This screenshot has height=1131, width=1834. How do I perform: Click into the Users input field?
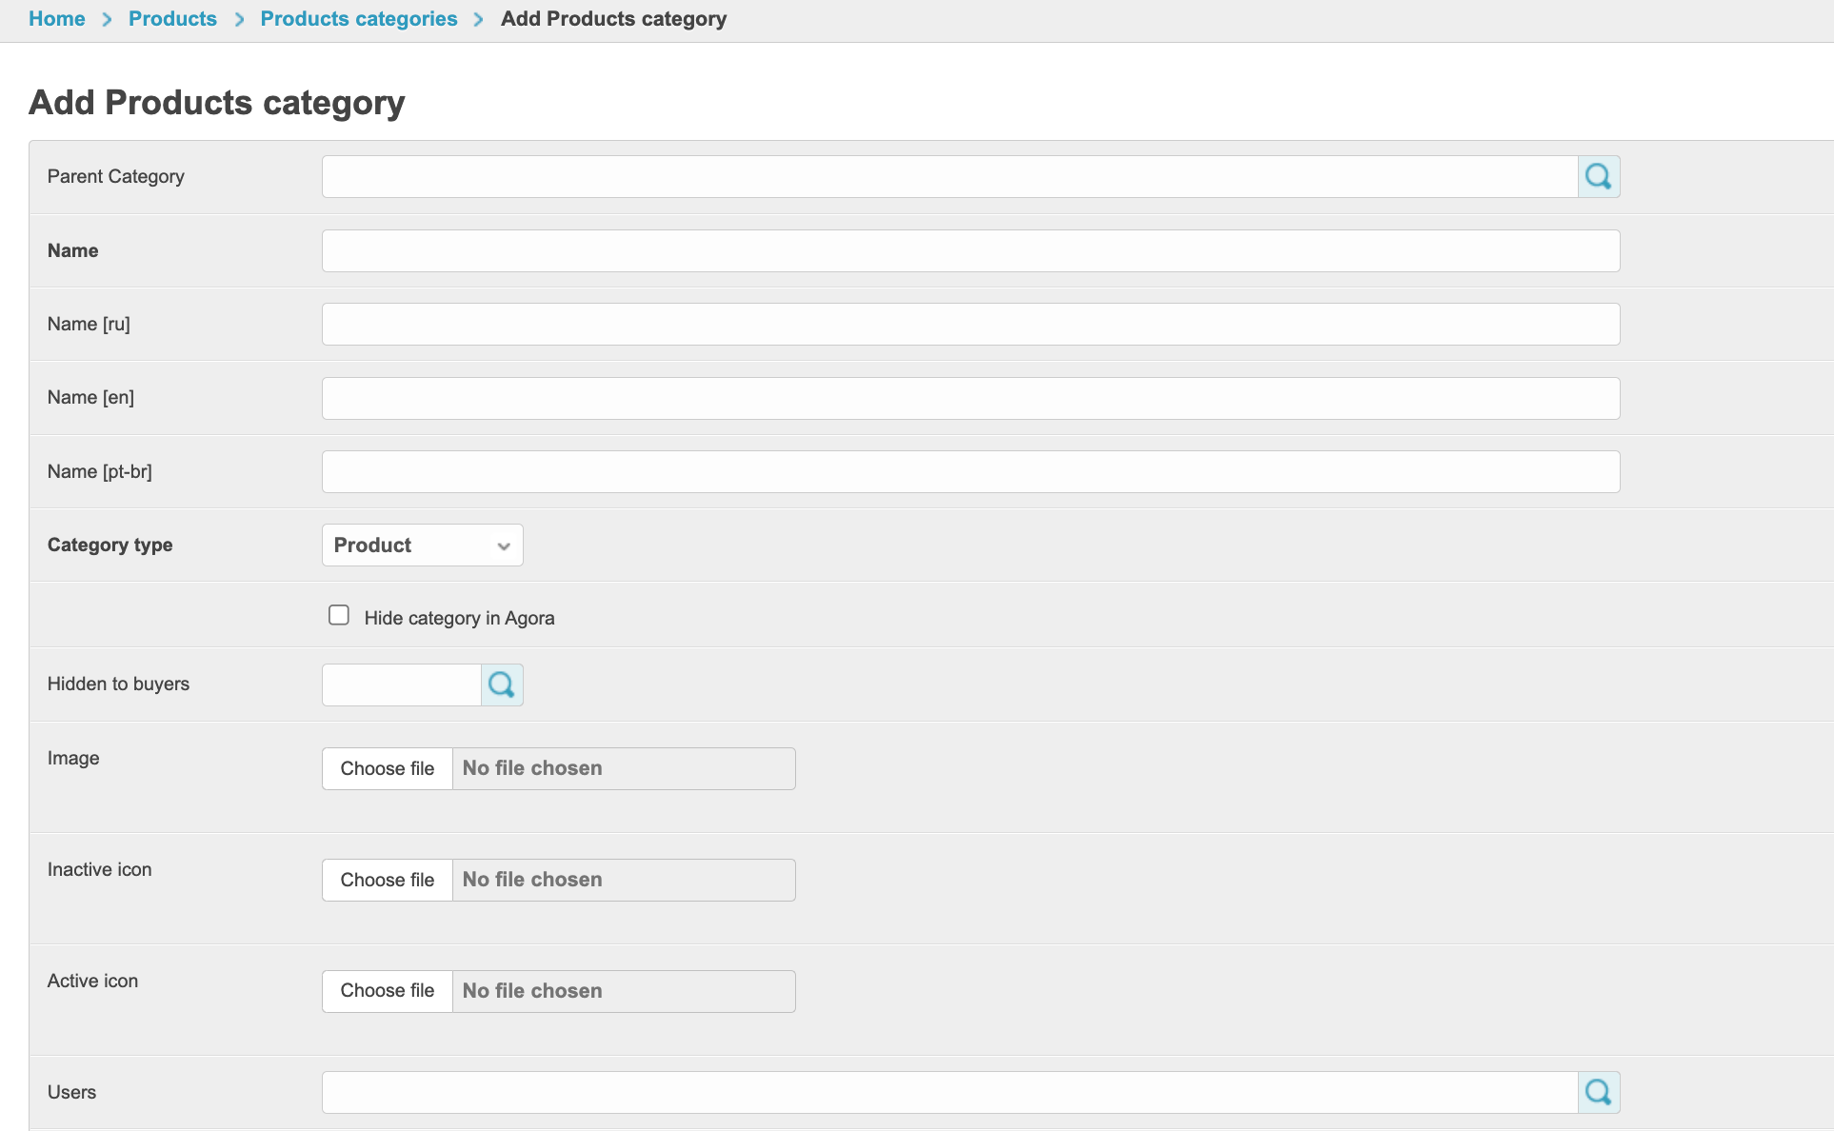coord(948,1092)
